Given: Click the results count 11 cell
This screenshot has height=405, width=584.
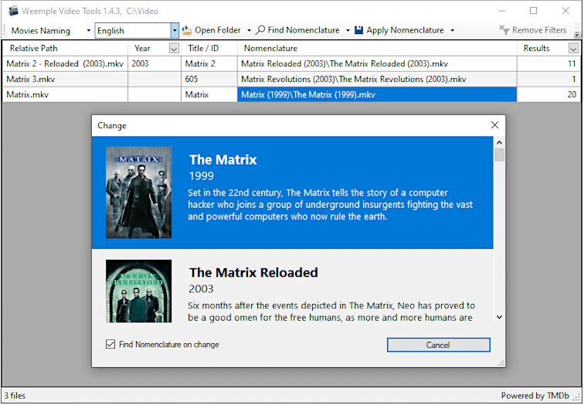Looking at the screenshot, I should click(548, 63).
